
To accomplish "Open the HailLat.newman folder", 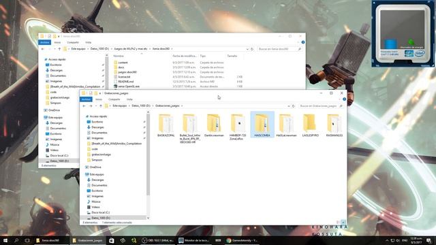I will tap(286, 125).
